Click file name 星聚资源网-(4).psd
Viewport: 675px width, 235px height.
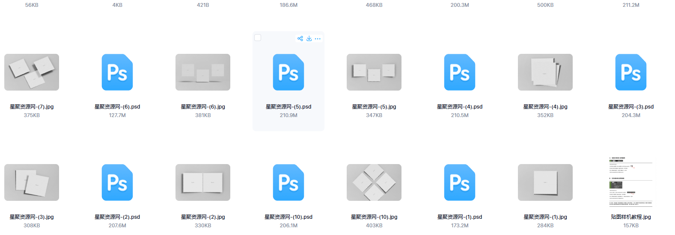[x=460, y=107]
